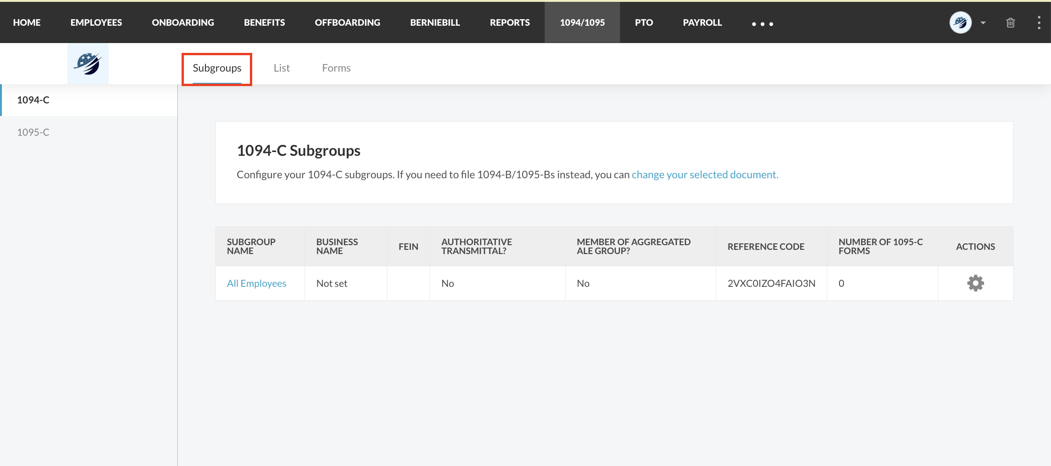Go to the Benefits section

264,22
